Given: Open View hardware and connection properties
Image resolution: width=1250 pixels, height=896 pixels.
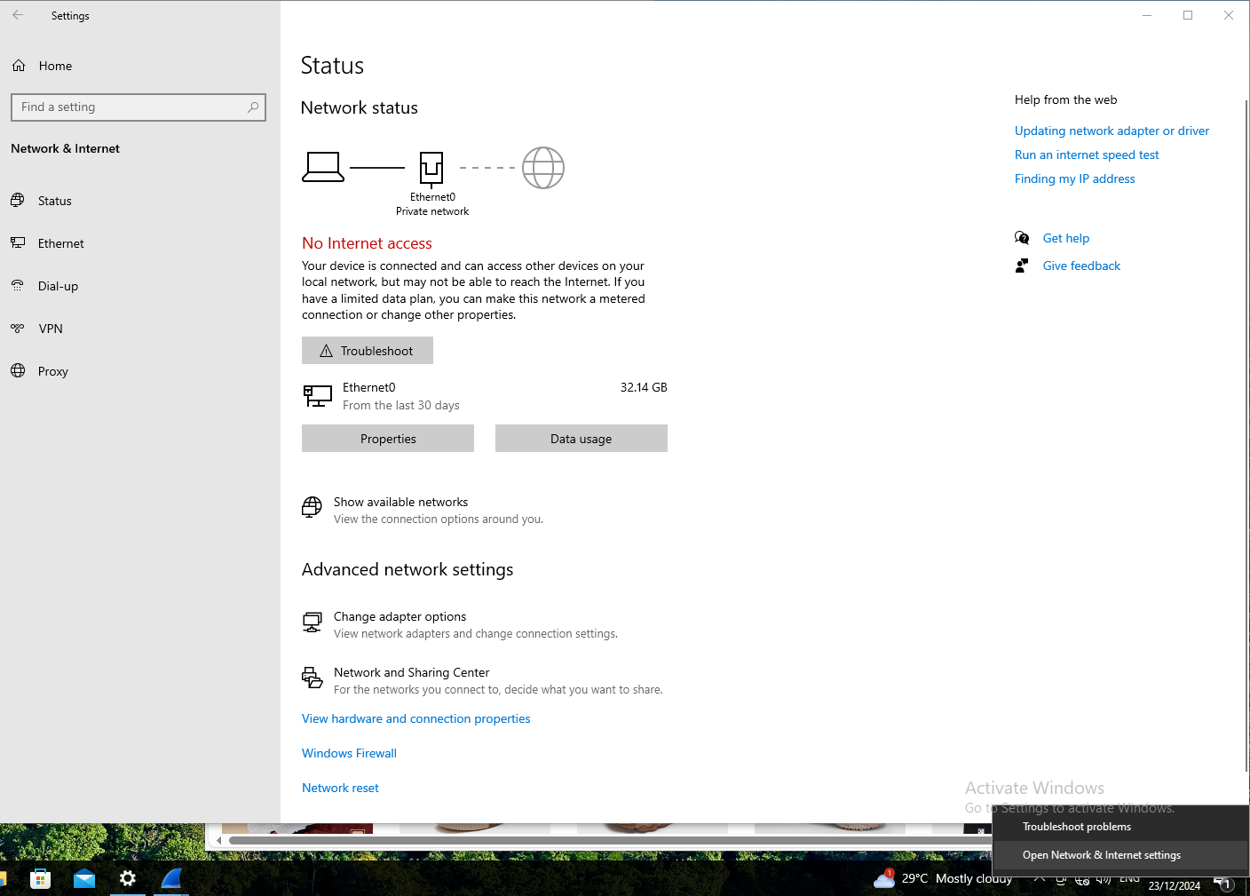Looking at the screenshot, I should point(415,718).
